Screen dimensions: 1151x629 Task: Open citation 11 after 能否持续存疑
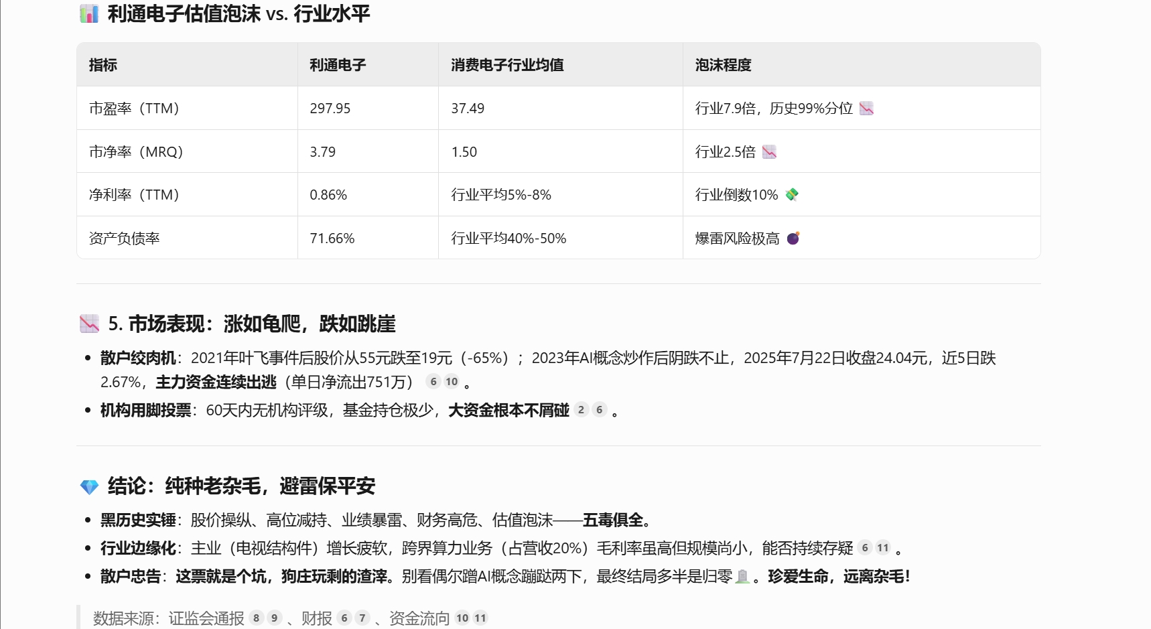coord(883,548)
